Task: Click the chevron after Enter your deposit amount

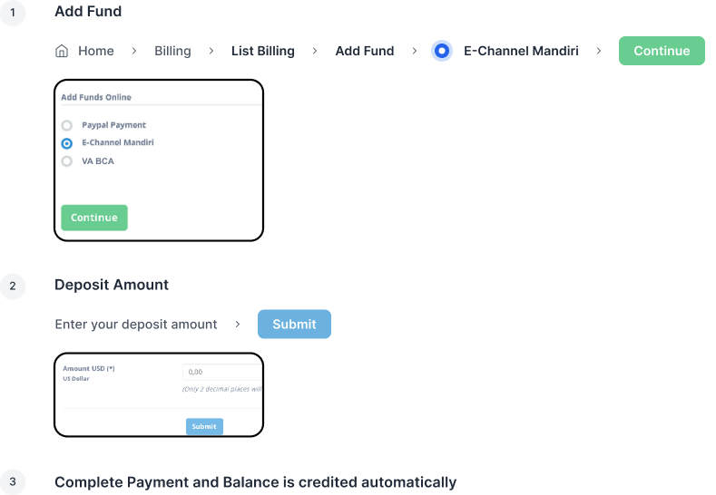Action: pos(238,324)
